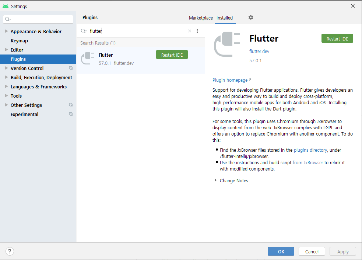The height and width of the screenshot is (260, 362).
Task: Open help with the question mark button
Action: (10, 251)
